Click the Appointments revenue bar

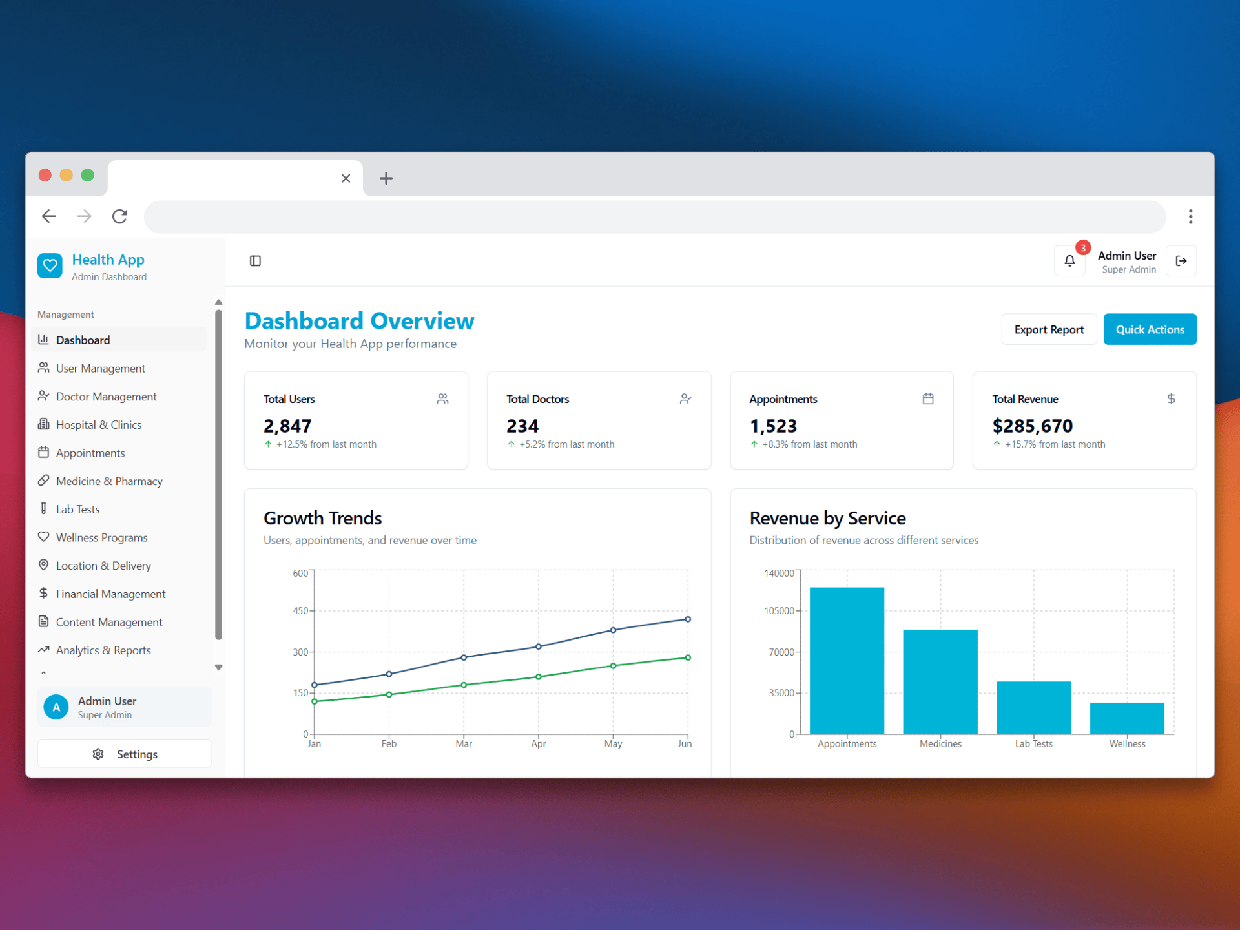tap(847, 660)
